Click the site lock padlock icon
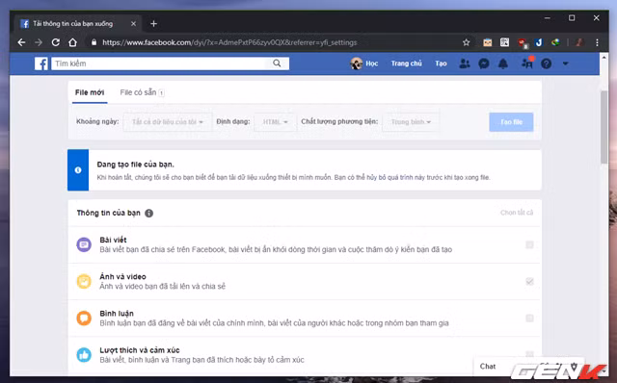617x383 pixels. coord(94,42)
